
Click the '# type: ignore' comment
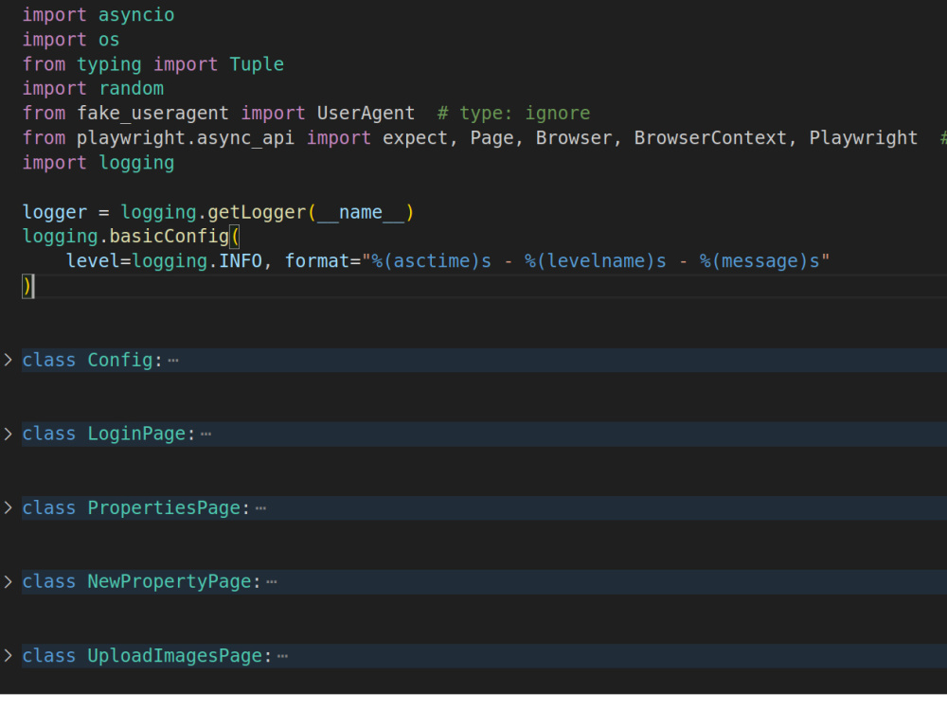pos(514,114)
